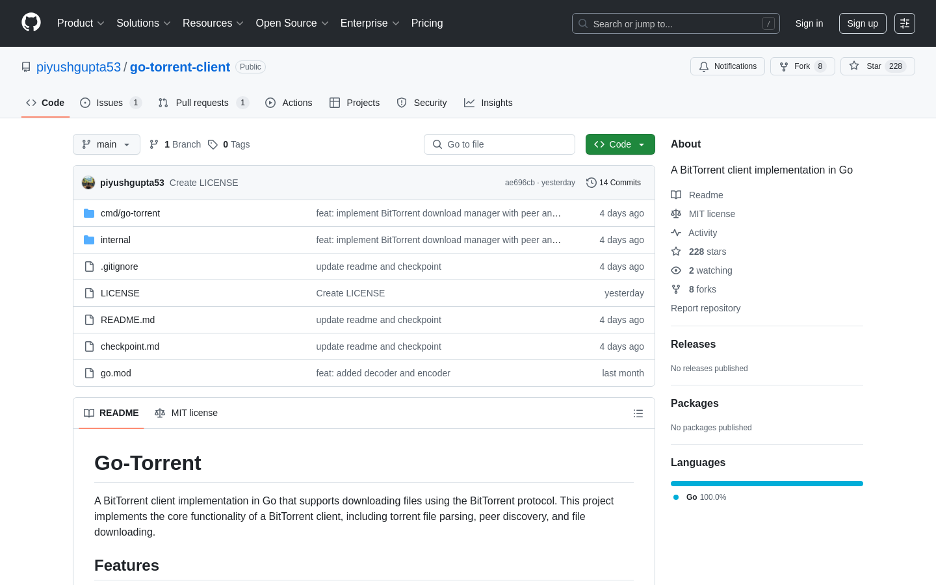Switch to the Issues tab
The height and width of the screenshot is (585, 936).
click(110, 103)
